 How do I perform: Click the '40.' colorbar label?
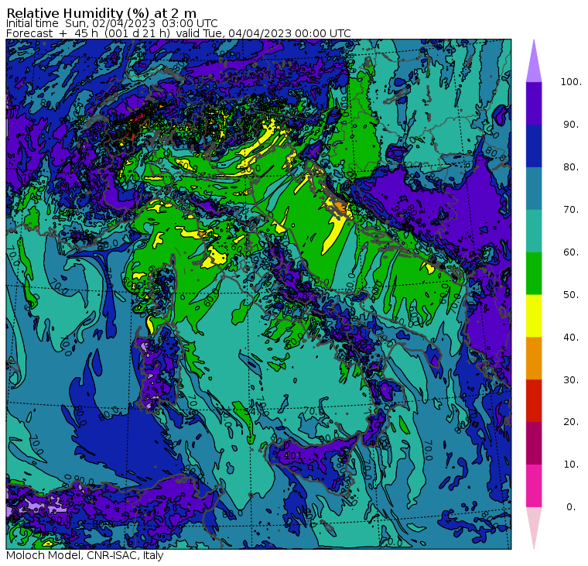click(x=571, y=338)
